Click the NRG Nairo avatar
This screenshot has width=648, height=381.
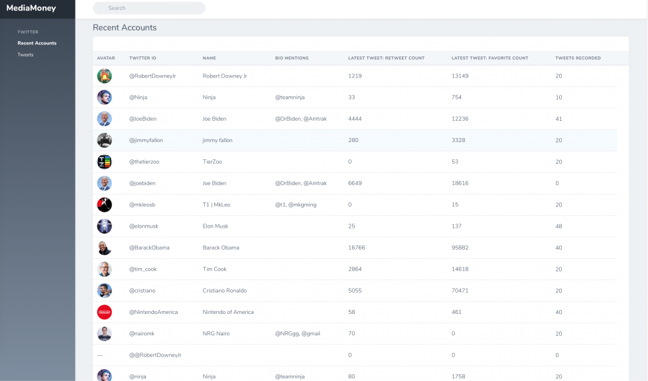tap(104, 334)
